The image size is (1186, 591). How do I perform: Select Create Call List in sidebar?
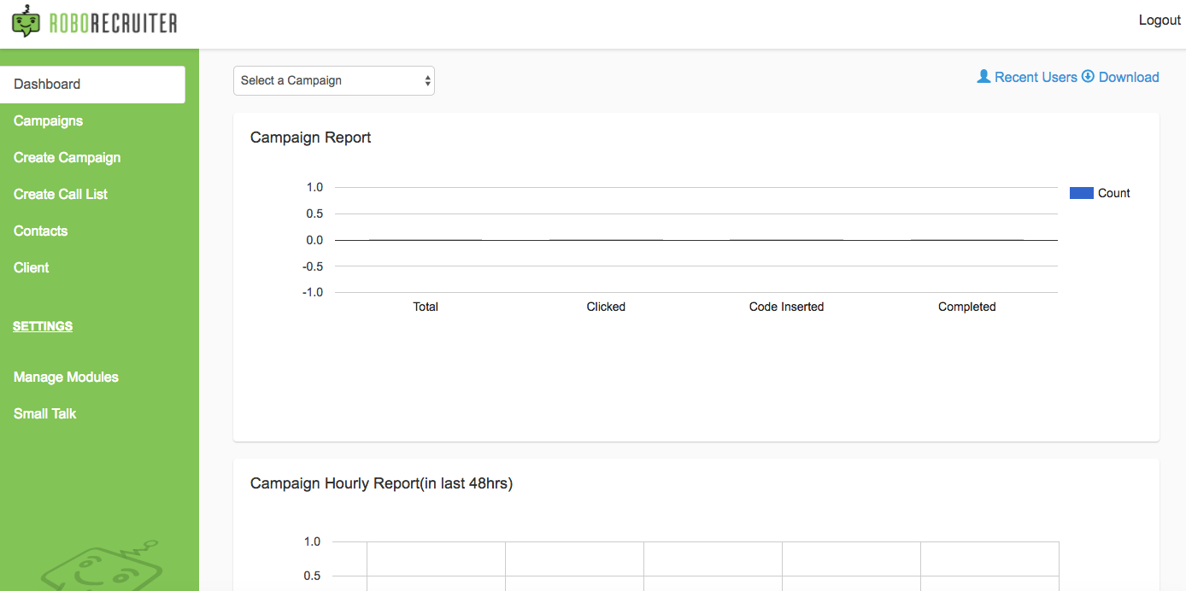61,195
